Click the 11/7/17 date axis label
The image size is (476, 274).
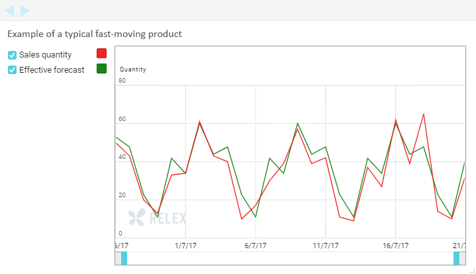click(325, 245)
